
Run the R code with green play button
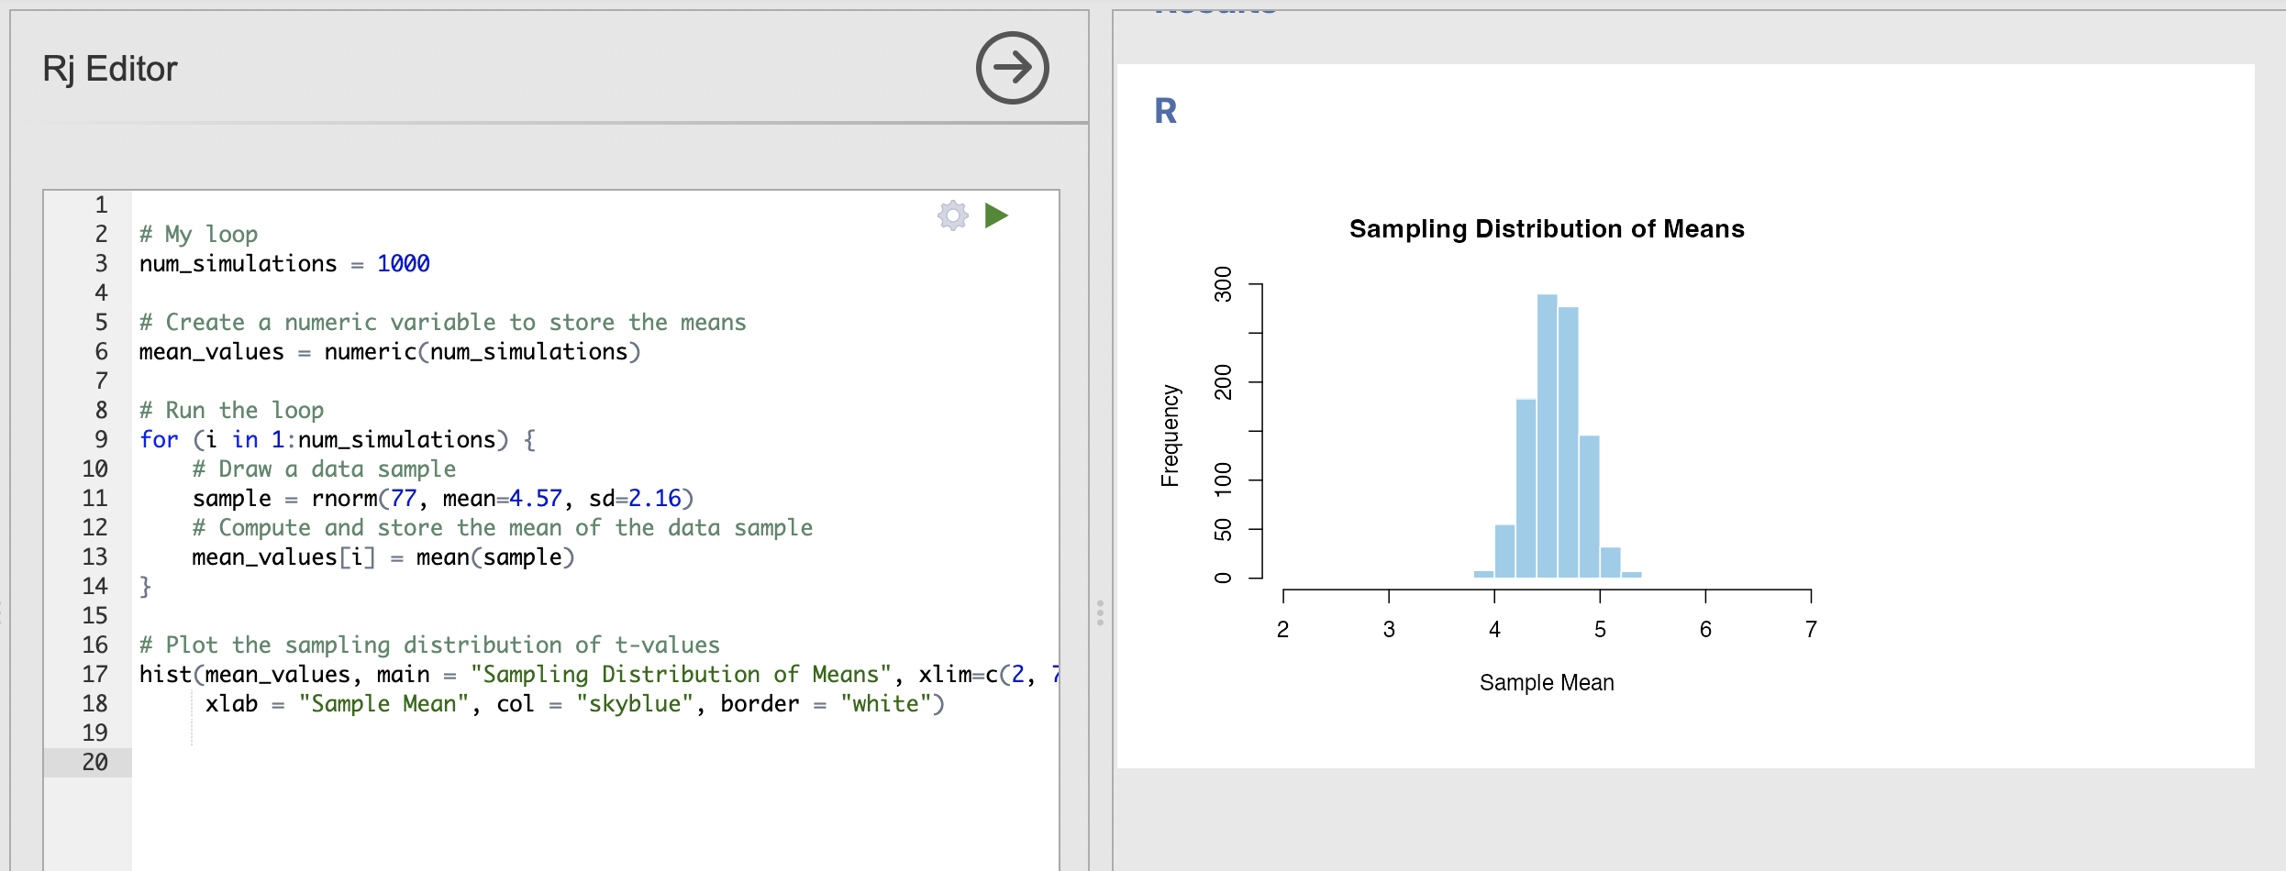pos(996,215)
